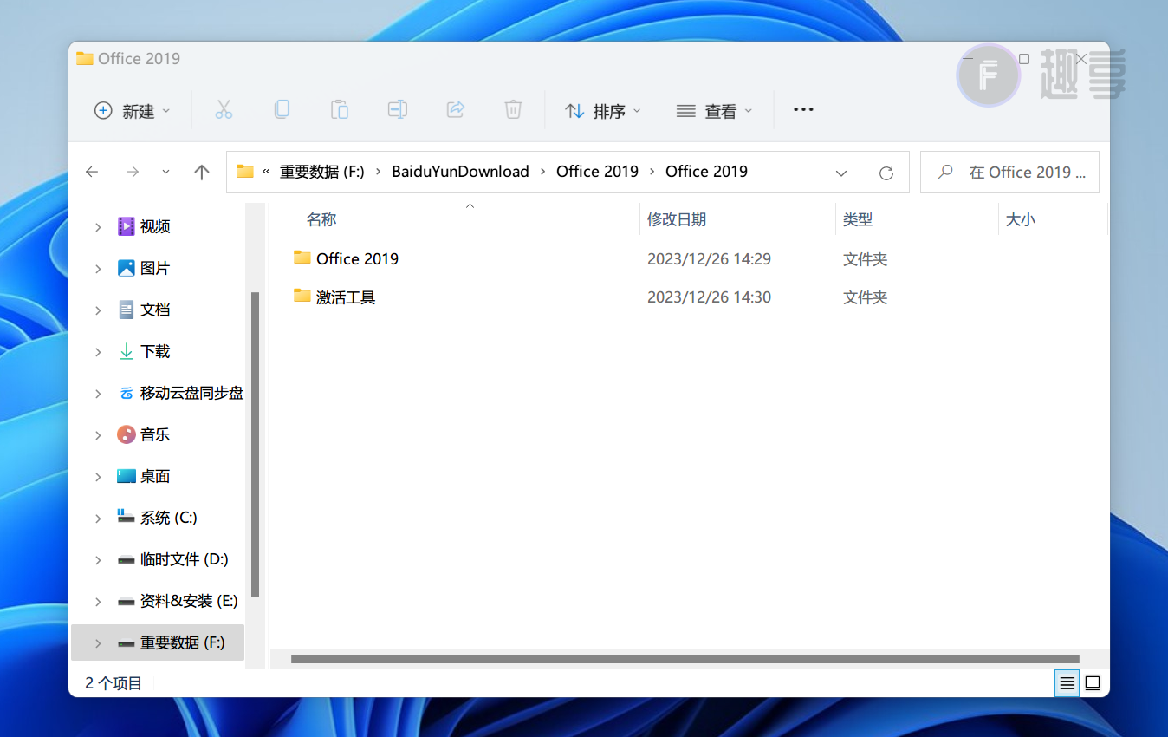Click the date 2023/12/26 14:30
The height and width of the screenshot is (737, 1168).
click(x=709, y=297)
